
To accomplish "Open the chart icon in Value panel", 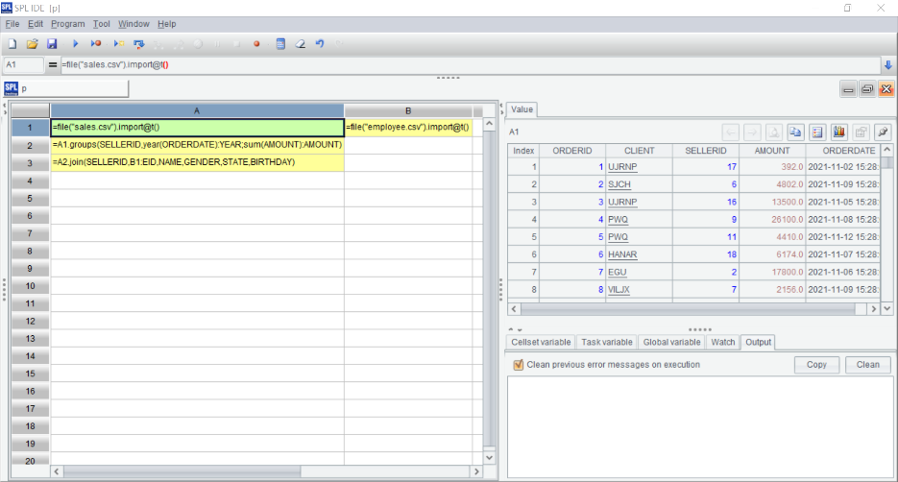I will [x=838, y=132].
